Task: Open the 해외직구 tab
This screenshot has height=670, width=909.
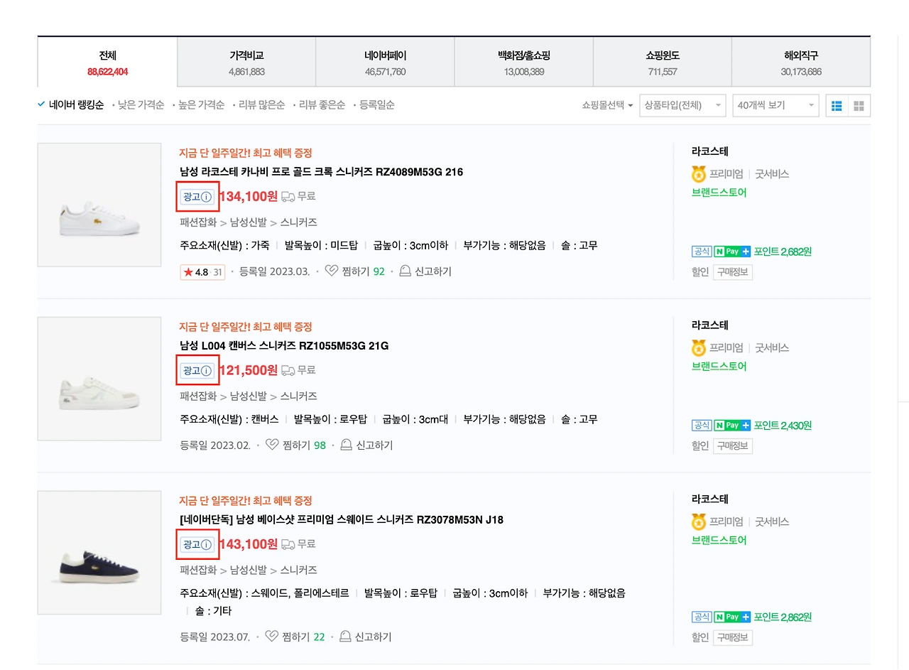Action: 800,63
